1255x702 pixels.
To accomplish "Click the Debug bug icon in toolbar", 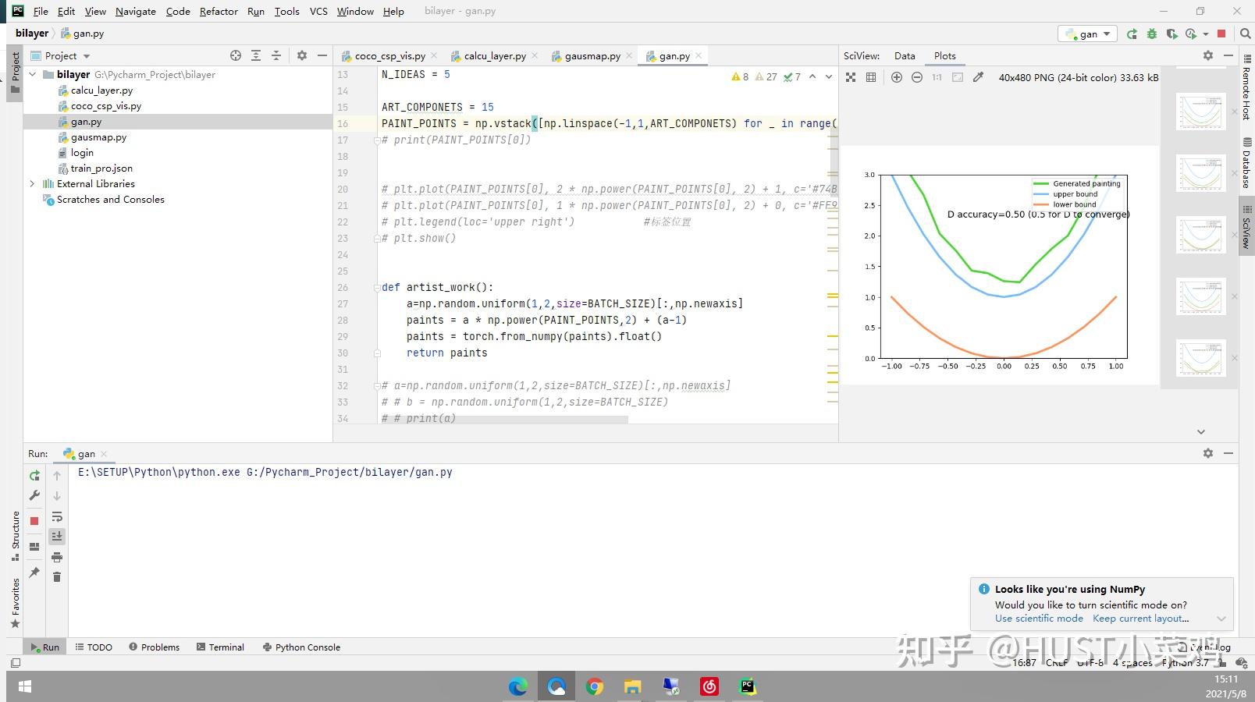I will [1152, 34].
